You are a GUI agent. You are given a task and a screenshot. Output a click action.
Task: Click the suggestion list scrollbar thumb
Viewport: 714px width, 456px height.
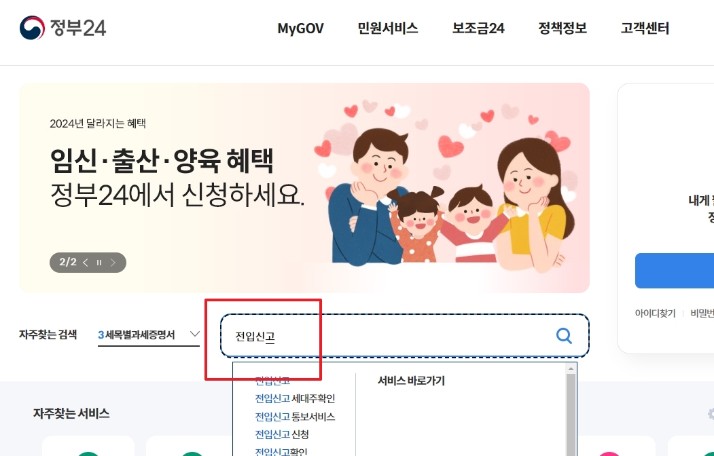[x=571, y=415]
